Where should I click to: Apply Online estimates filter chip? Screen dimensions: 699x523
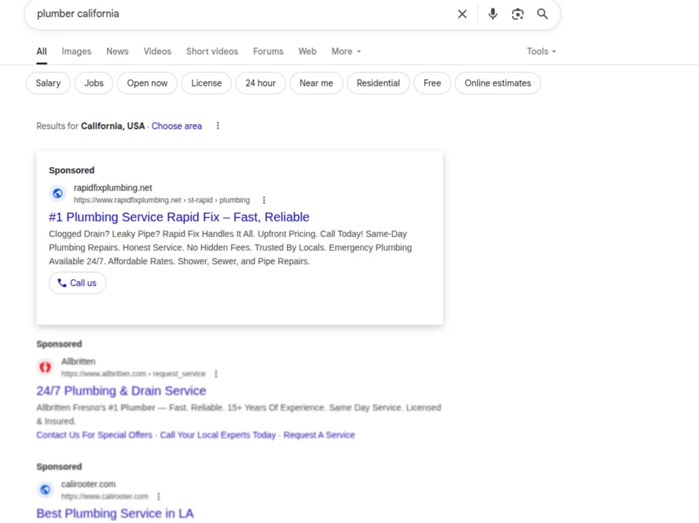coord(498,83)
